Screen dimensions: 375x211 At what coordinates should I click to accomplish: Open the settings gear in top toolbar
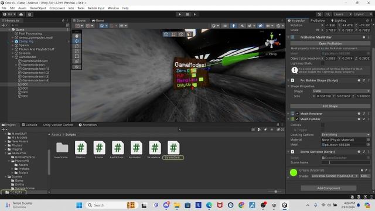pyautogui.click(x=29, y=14)
